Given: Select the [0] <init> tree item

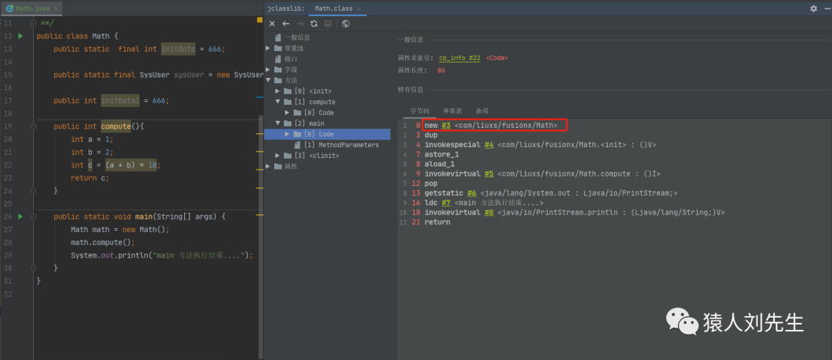Looking at the screenshot, I should click(313, 91).
